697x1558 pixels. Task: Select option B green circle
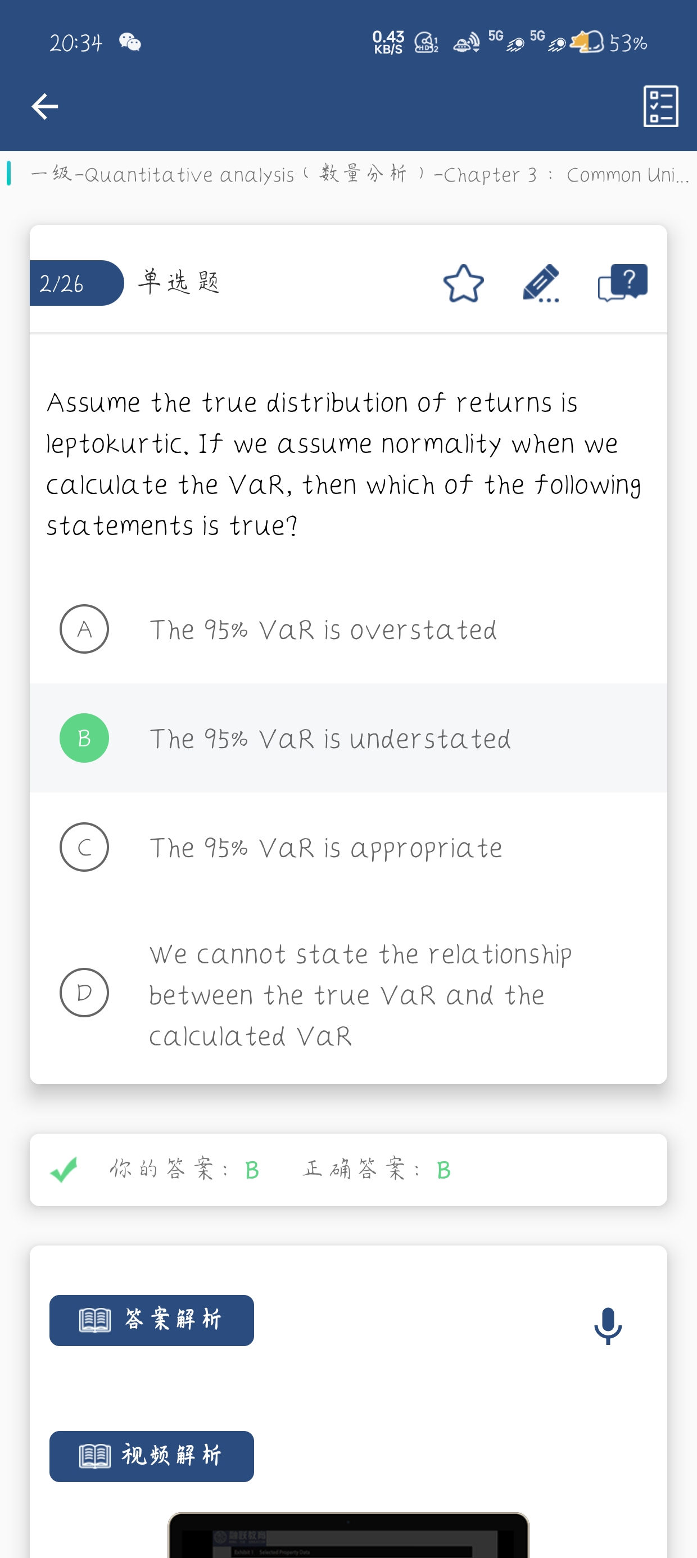point(84,738)
